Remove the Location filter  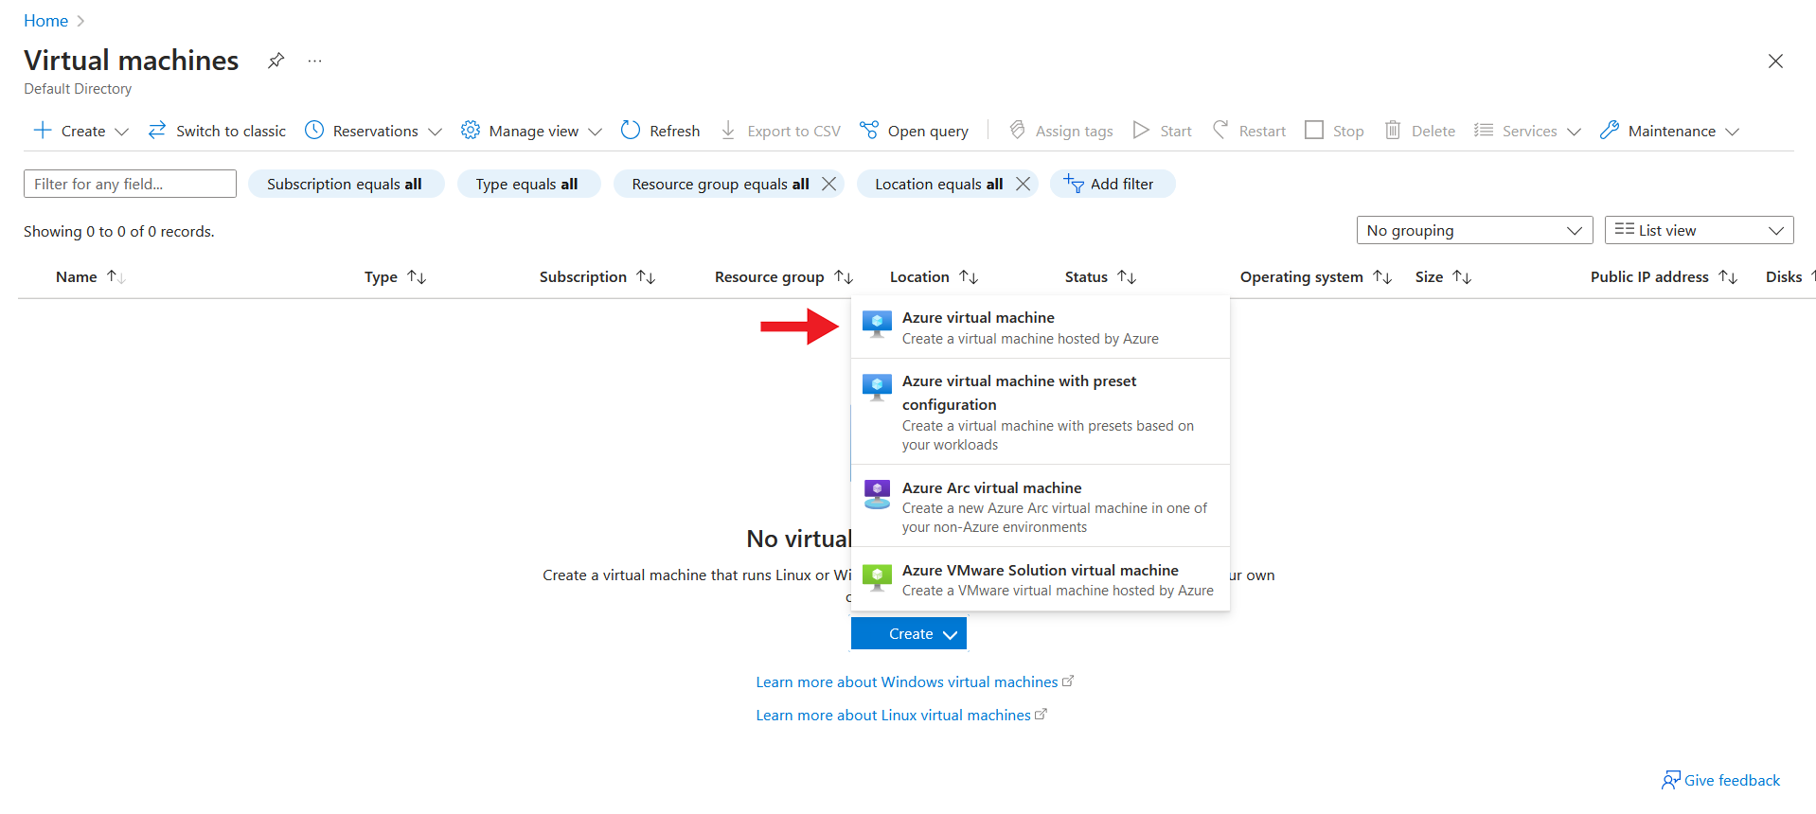point(1023,184)
